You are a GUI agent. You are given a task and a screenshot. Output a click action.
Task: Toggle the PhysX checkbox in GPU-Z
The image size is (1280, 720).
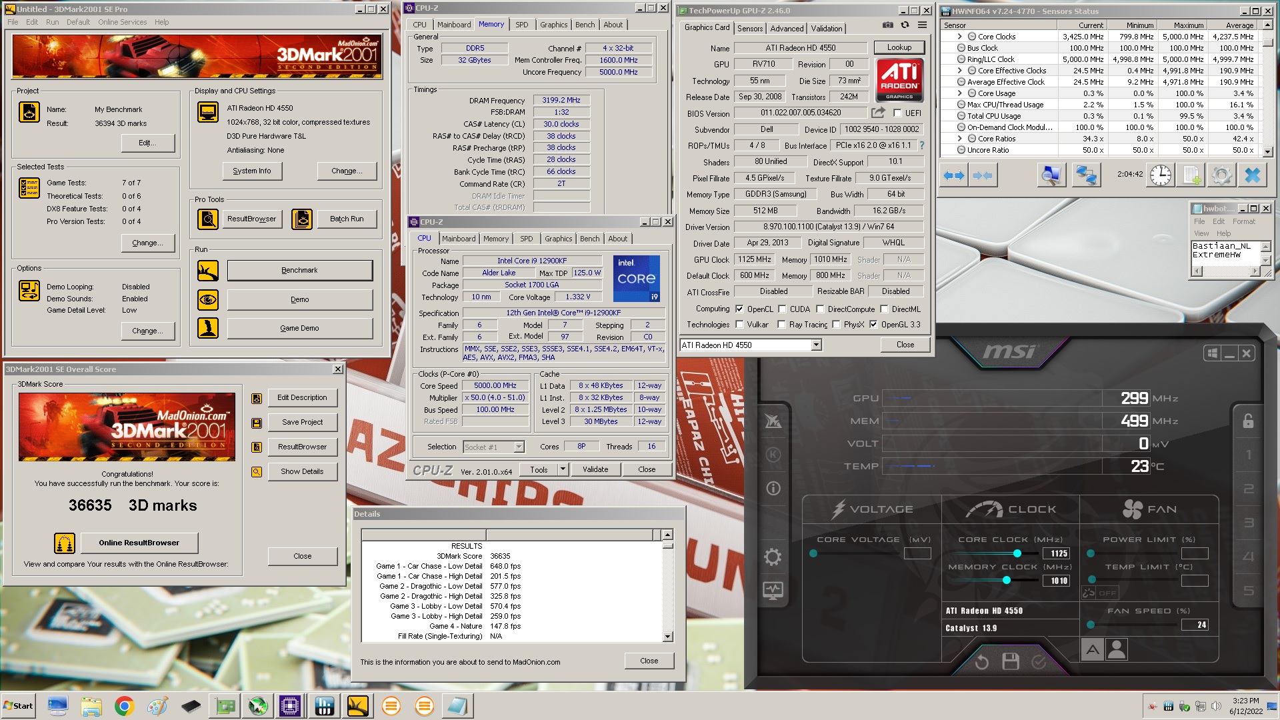point(836,324)
